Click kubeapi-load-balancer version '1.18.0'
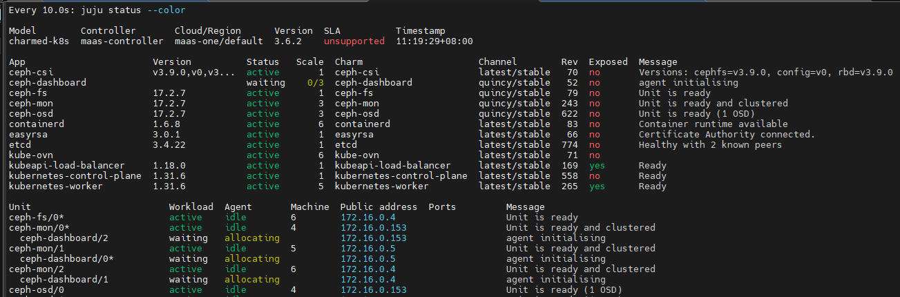This screenshot has height=297, width=900. (x=169, y=166)
